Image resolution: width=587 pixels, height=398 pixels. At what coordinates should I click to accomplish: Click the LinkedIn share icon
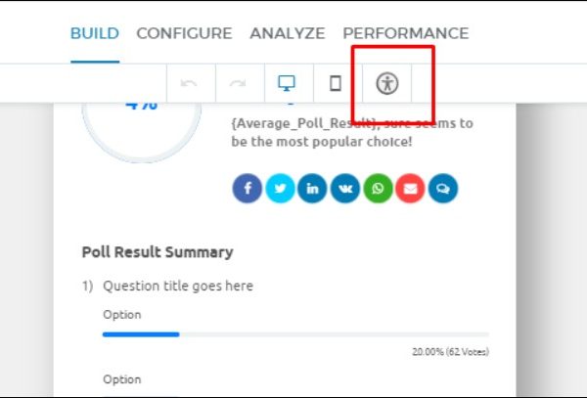click(312, 189)
